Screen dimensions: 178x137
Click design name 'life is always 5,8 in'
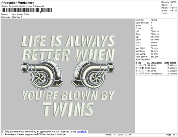tap(20, 14)
